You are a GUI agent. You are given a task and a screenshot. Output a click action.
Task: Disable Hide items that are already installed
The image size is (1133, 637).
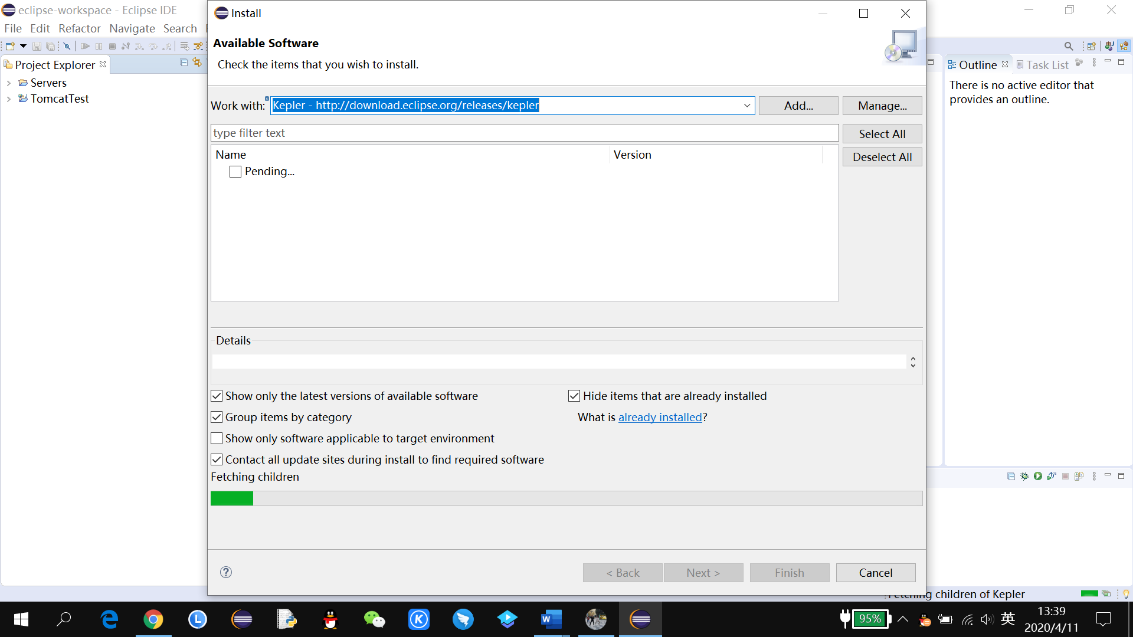574,396
